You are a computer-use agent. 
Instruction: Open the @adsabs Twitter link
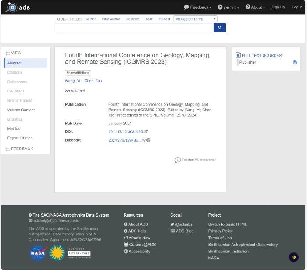[x=182, y=224]
